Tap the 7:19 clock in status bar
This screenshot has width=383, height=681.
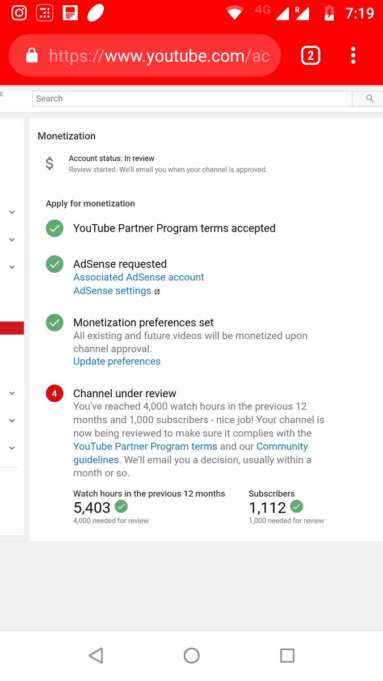tap(360, 12)
